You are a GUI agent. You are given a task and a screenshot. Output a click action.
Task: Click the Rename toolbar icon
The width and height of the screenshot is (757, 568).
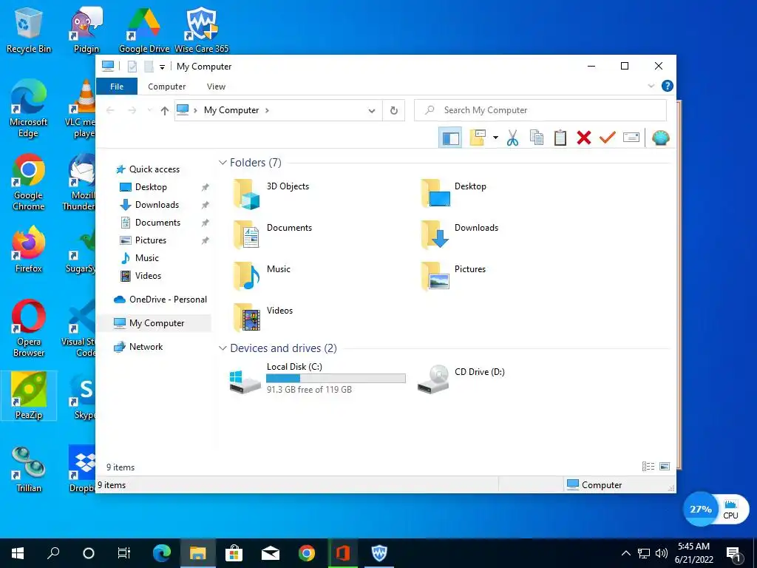click(x=631, y=138)
